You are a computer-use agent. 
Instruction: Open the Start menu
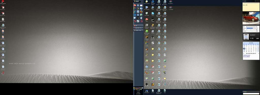137,1
